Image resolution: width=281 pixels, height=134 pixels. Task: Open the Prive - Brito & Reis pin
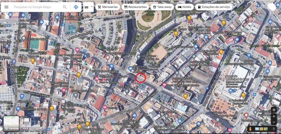[x=57, y=17]
